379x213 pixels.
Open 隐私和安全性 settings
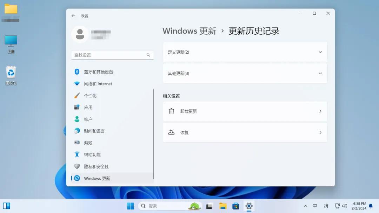[112, 166]
